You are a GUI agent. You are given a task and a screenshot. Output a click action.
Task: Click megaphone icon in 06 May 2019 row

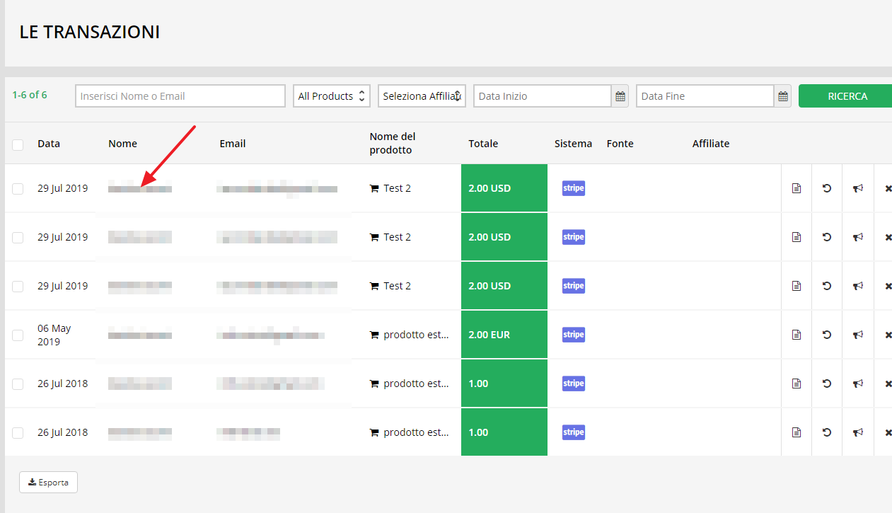coord(858,335)
